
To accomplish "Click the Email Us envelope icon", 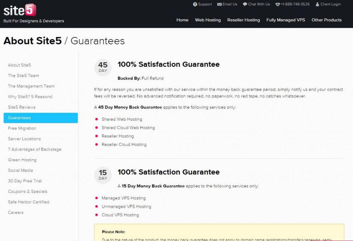I will pos(219,4).
